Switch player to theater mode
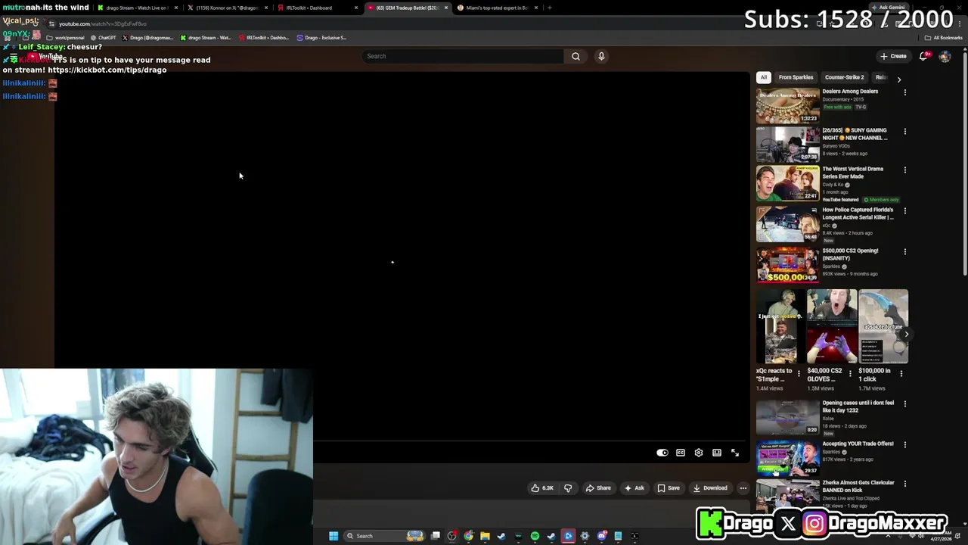 tap(717, 453)
